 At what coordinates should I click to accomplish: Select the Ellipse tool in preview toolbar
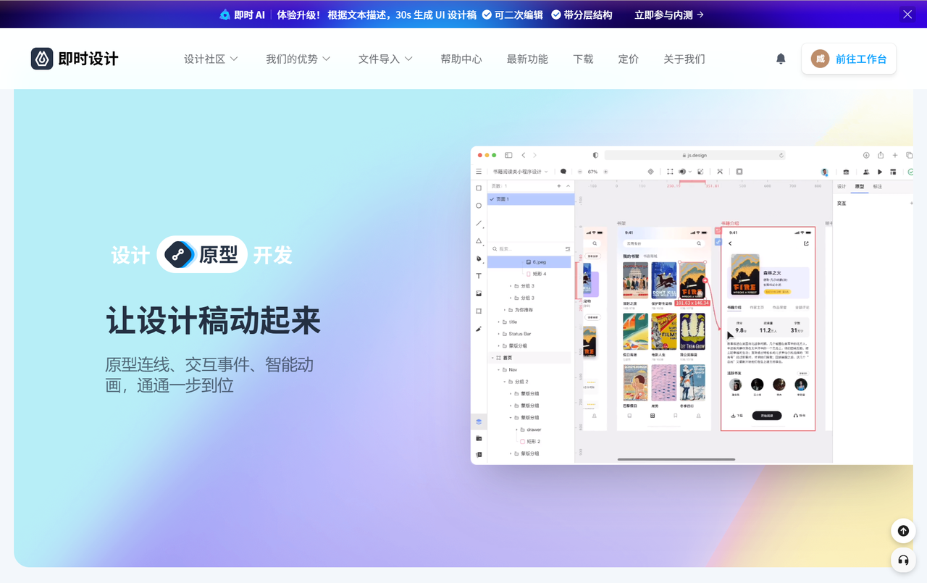pyautogui.click(x=479, y=206)
